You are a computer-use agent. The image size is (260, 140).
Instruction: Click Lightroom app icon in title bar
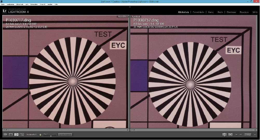[2, 2]
